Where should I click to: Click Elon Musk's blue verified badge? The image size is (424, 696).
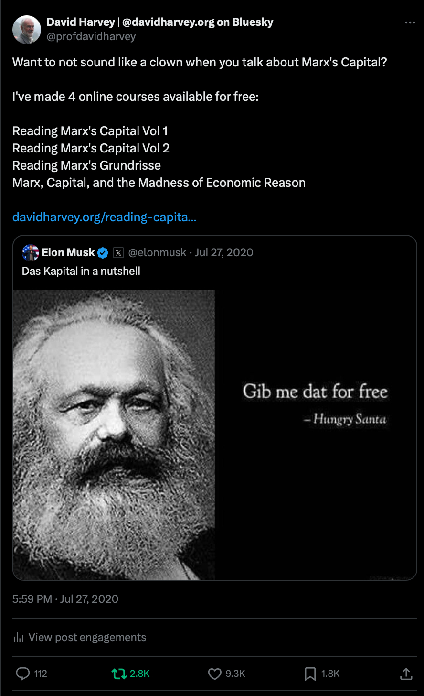point(103,252)
